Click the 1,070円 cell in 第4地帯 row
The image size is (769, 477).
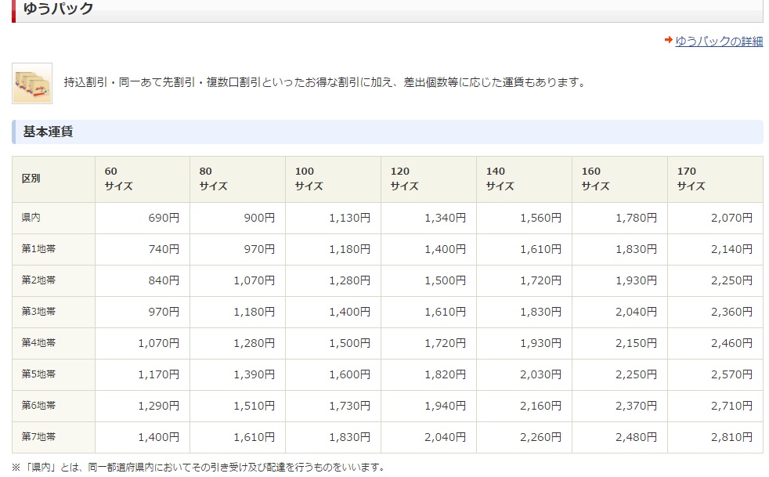pyautogui.click(x=143, y=344)
